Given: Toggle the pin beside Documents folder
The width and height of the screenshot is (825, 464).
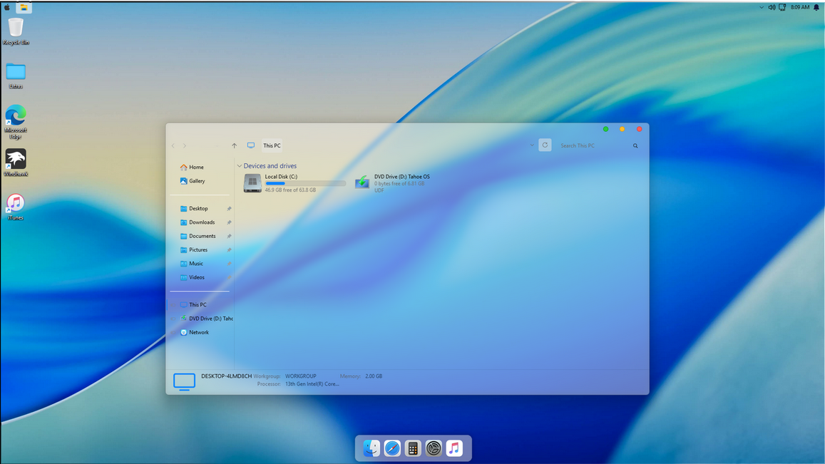Looking at the screenshot, I should coord(229,236).
